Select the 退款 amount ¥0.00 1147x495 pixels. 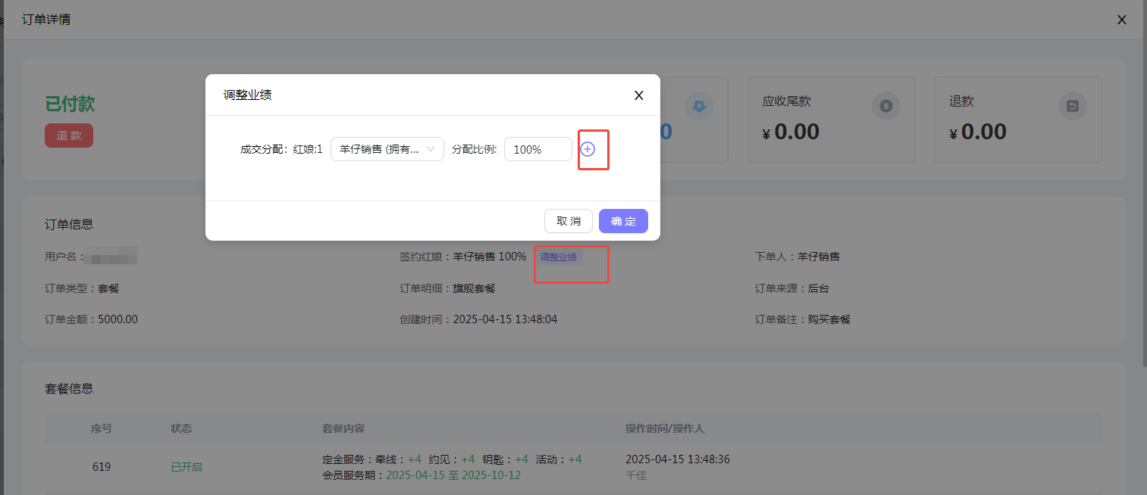pos(978,132)
